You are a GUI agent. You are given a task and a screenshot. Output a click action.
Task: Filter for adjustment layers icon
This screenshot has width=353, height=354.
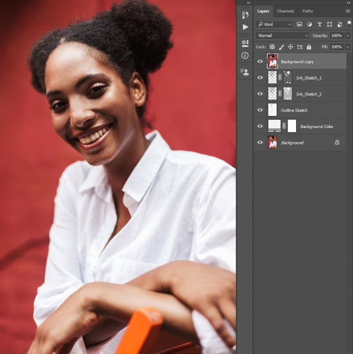(x=309, y=24)
